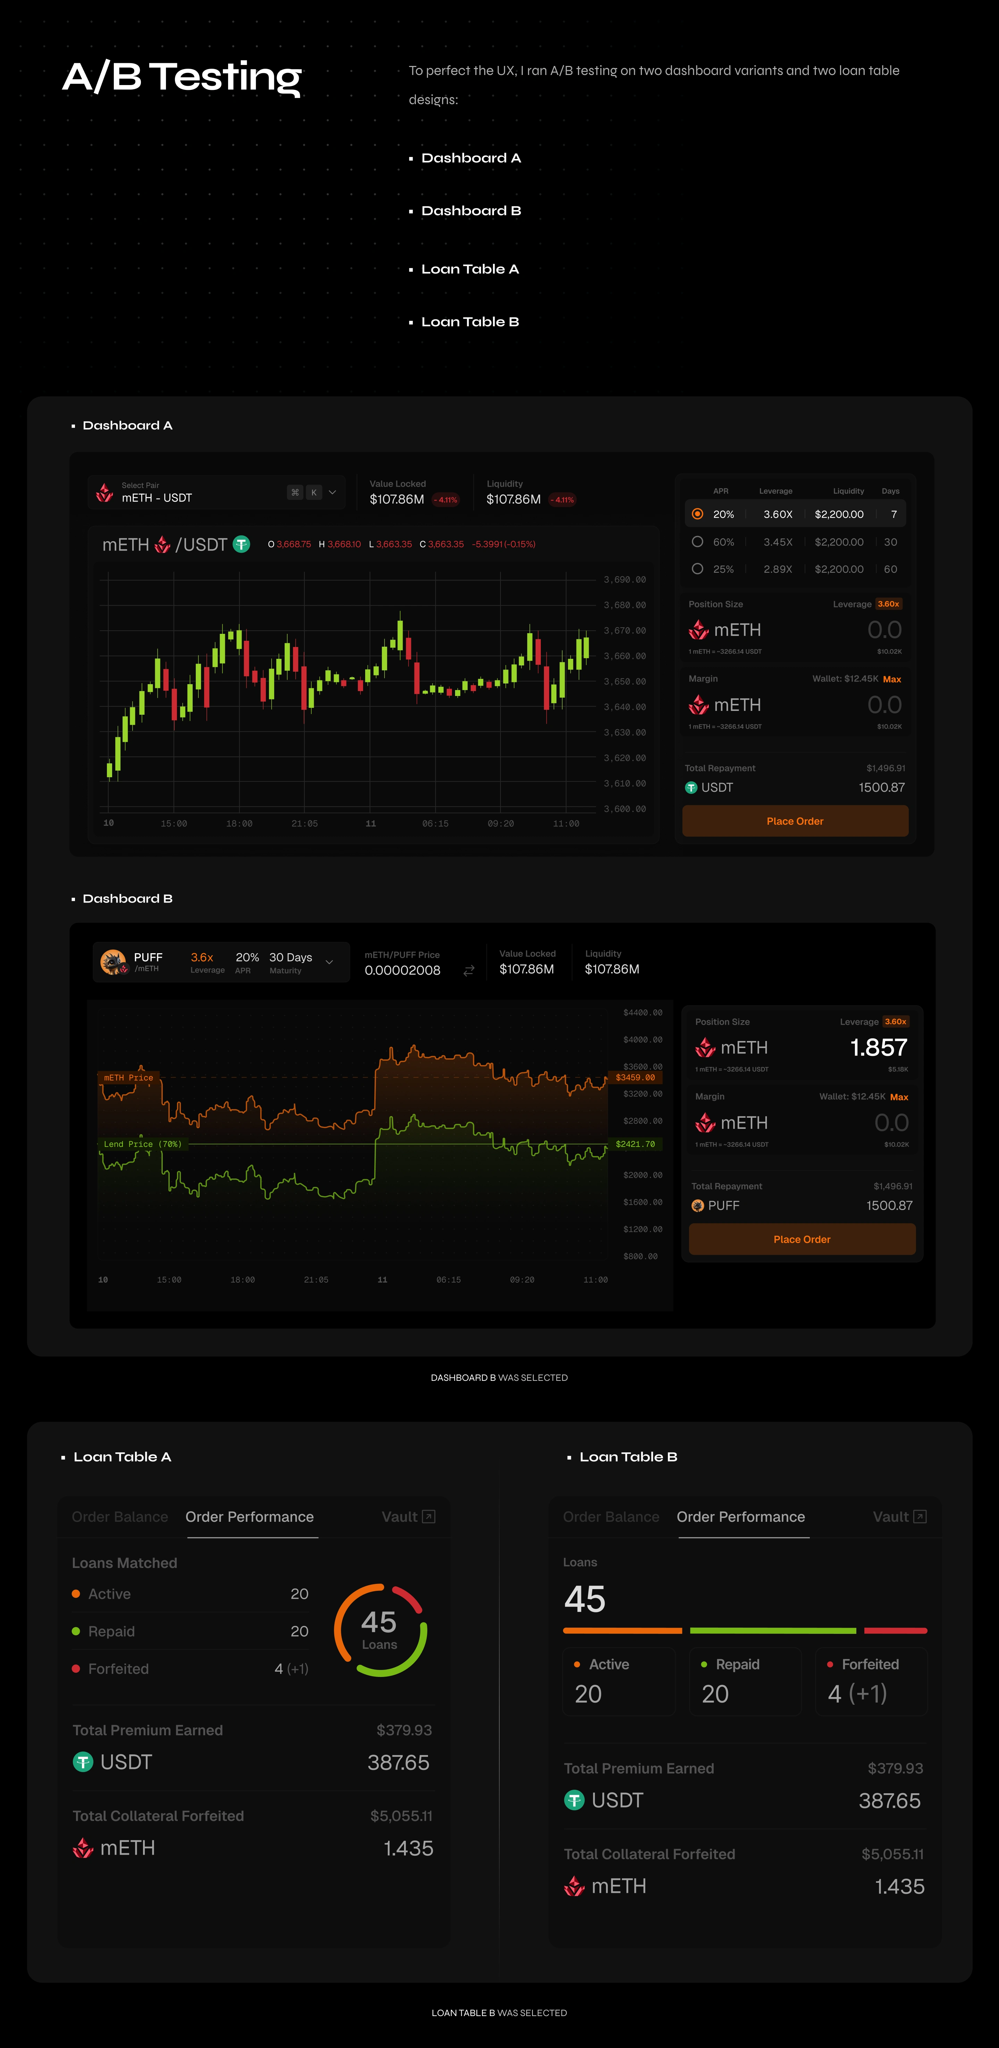Click the K key icon in Select Pair

click(x=314, y=493)
